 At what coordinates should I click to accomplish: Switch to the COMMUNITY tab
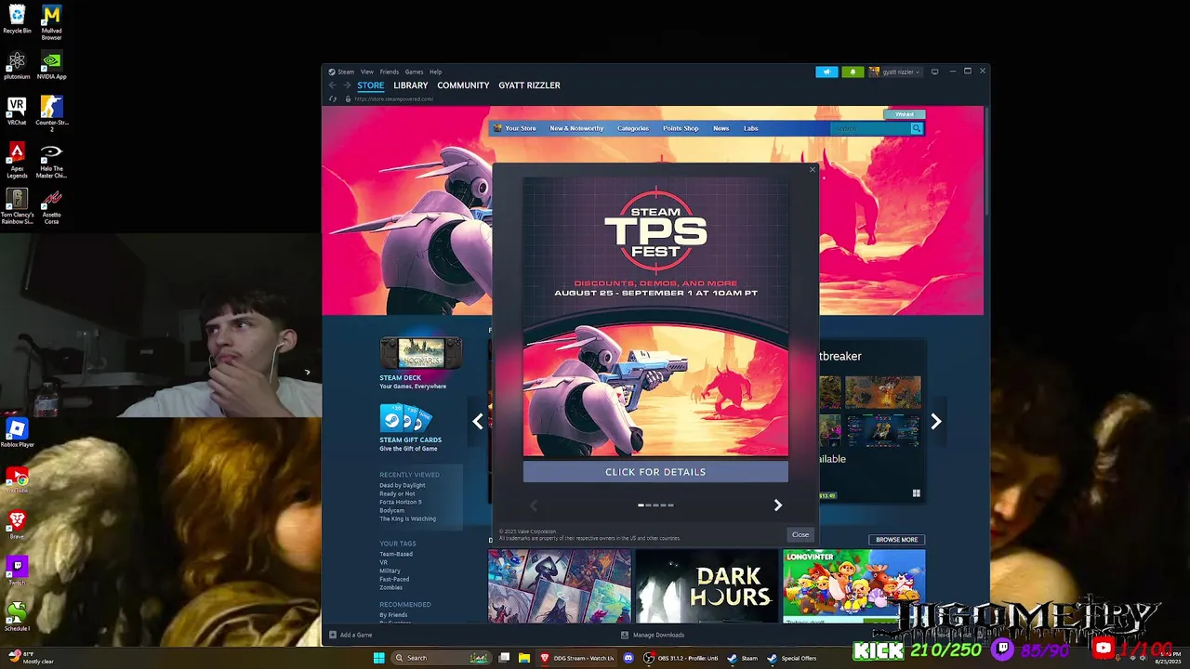point(463,85)
